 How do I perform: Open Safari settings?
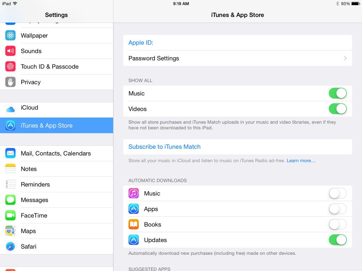coord(57,246)
